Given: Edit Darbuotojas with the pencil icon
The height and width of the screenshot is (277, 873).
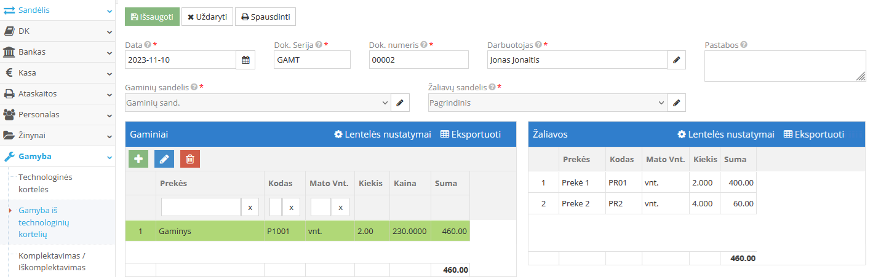Looking at the screenshot, I should (x=676, y=60).
